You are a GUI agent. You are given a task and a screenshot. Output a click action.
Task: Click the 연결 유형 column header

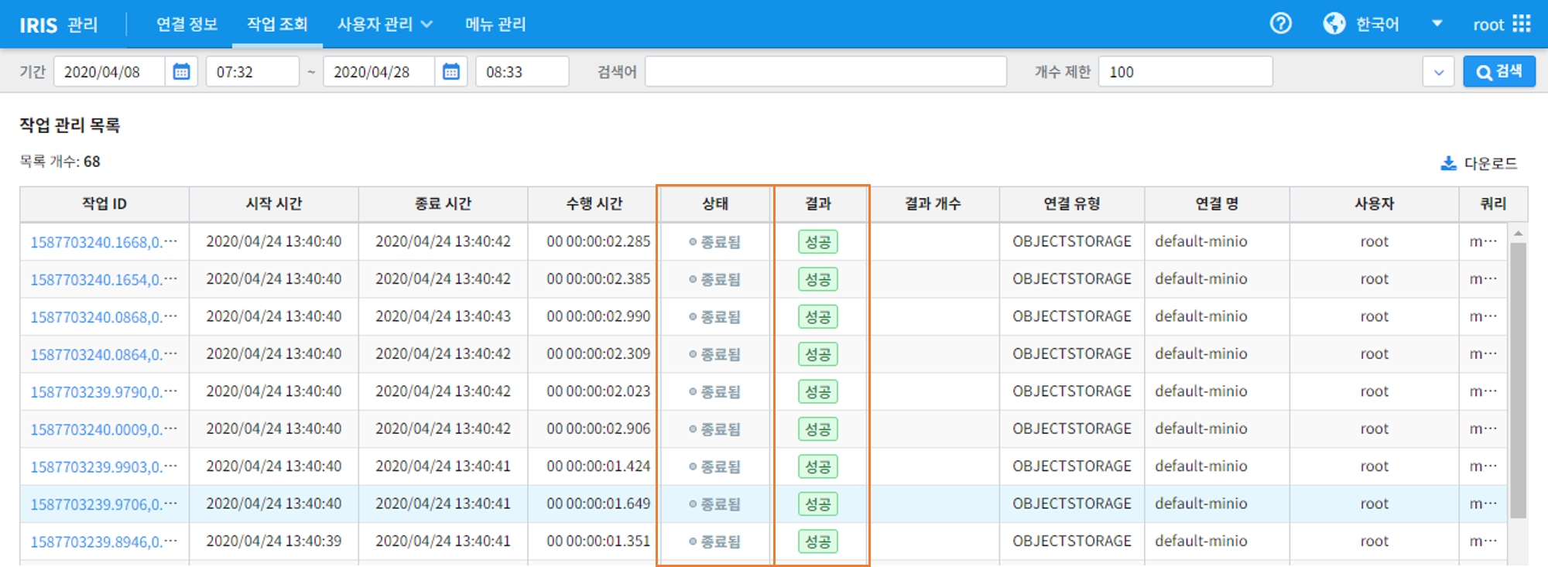click(x=1072, y=203)
